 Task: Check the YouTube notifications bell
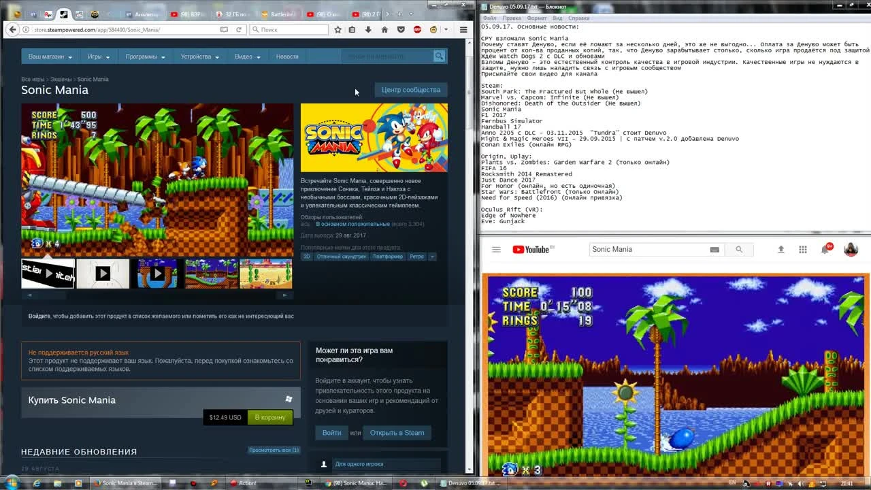[x=823, y=250]
